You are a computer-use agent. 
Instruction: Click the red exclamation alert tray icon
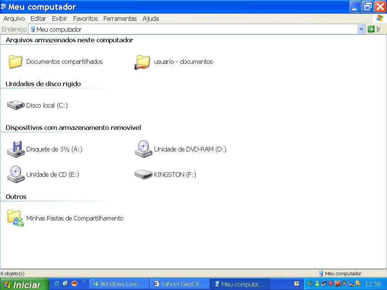(x=337, y=284)
